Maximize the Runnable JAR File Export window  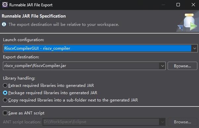pyautogui.click(x=178, y=5)
